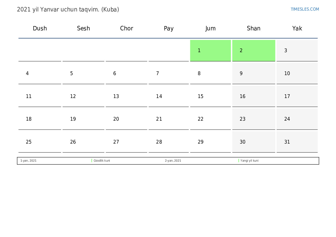
Task: Select day 7 in the calendar
Action: pos(169,73)
